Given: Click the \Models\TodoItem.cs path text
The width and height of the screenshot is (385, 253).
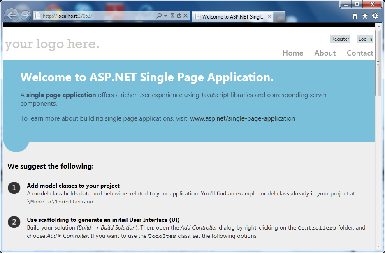Looking at the screenshot, I should point(60,202).
